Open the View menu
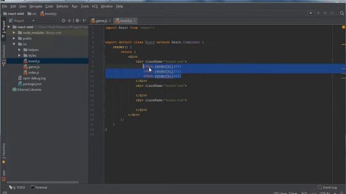The width and height of the screenshot is (346, 194). pos(23,6)
